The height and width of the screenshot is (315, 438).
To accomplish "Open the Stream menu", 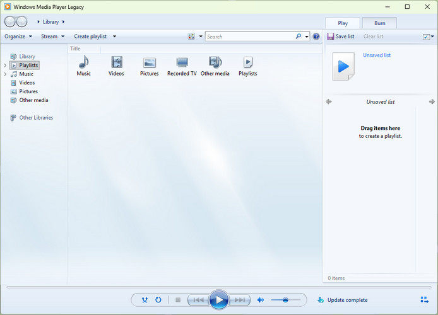I will (52, 37).
